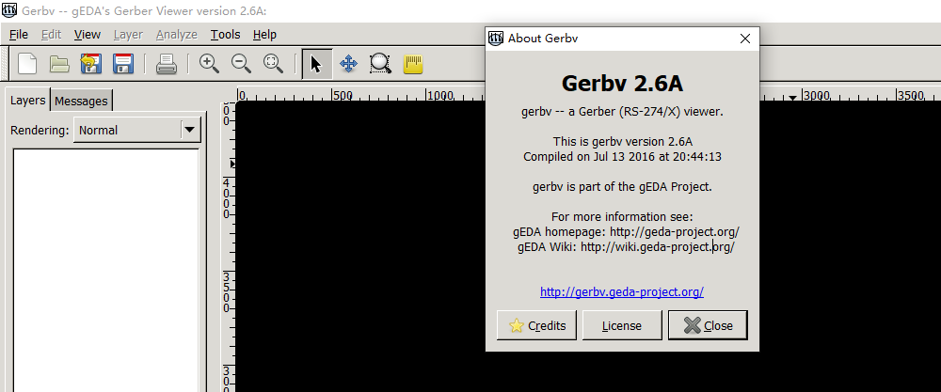Switch to the Messages tab
This screenshot has height=392, width=941.
tap(81, 102)
